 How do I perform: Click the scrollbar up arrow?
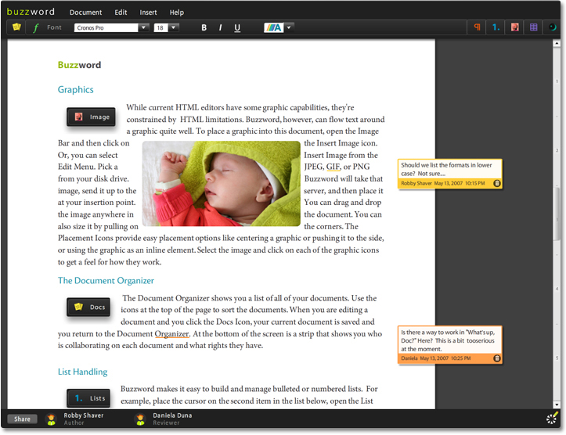tap(557, 43)
